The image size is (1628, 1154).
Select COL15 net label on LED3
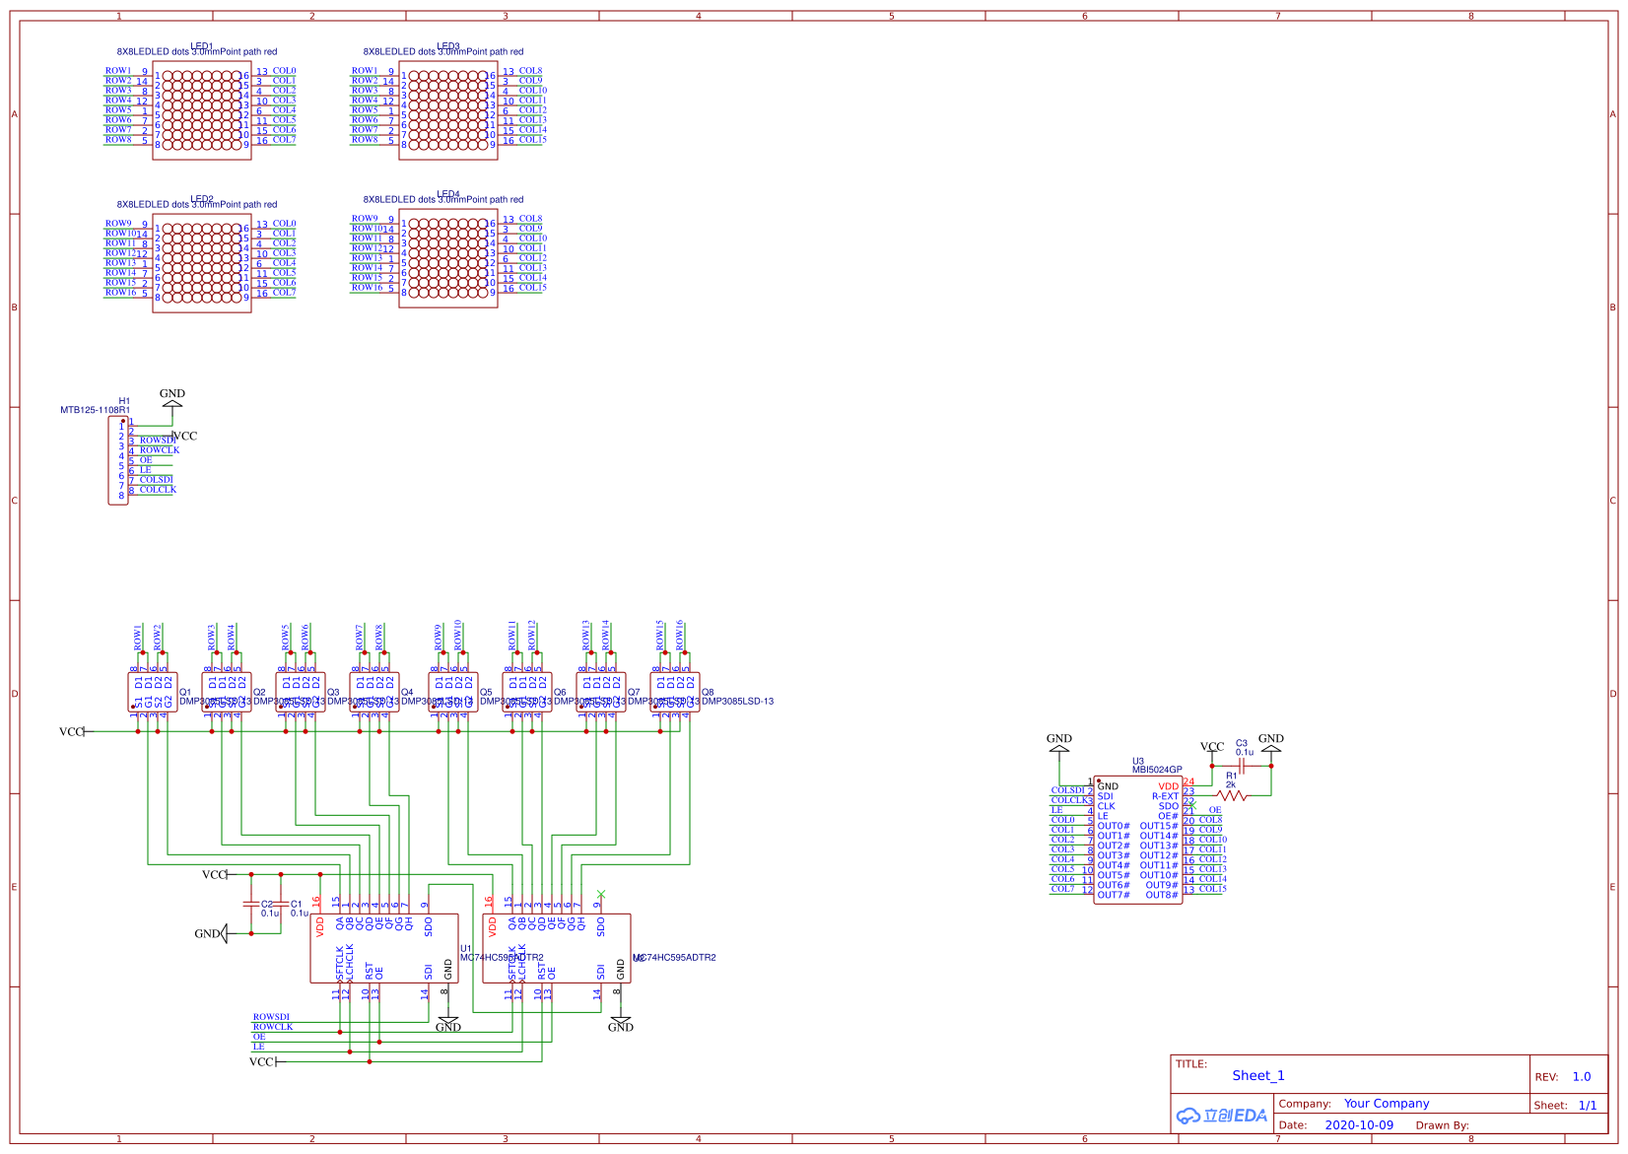point(533,140)
